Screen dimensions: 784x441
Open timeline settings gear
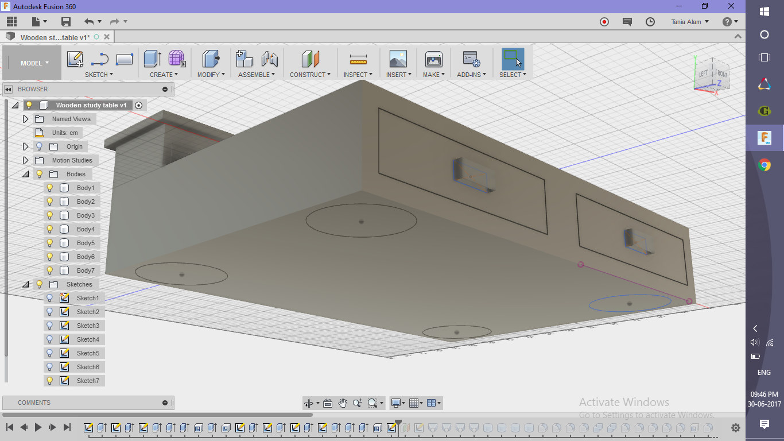pyautogui.click(x=736, y=428)
